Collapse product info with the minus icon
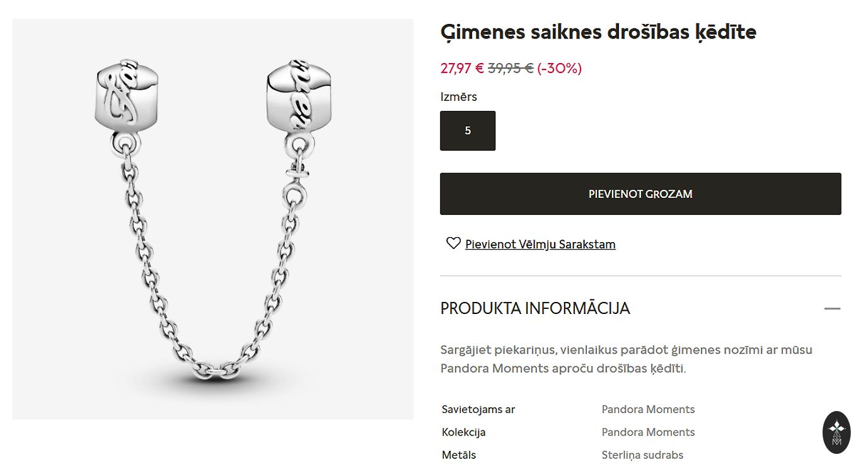 click(x=832, y=308)
